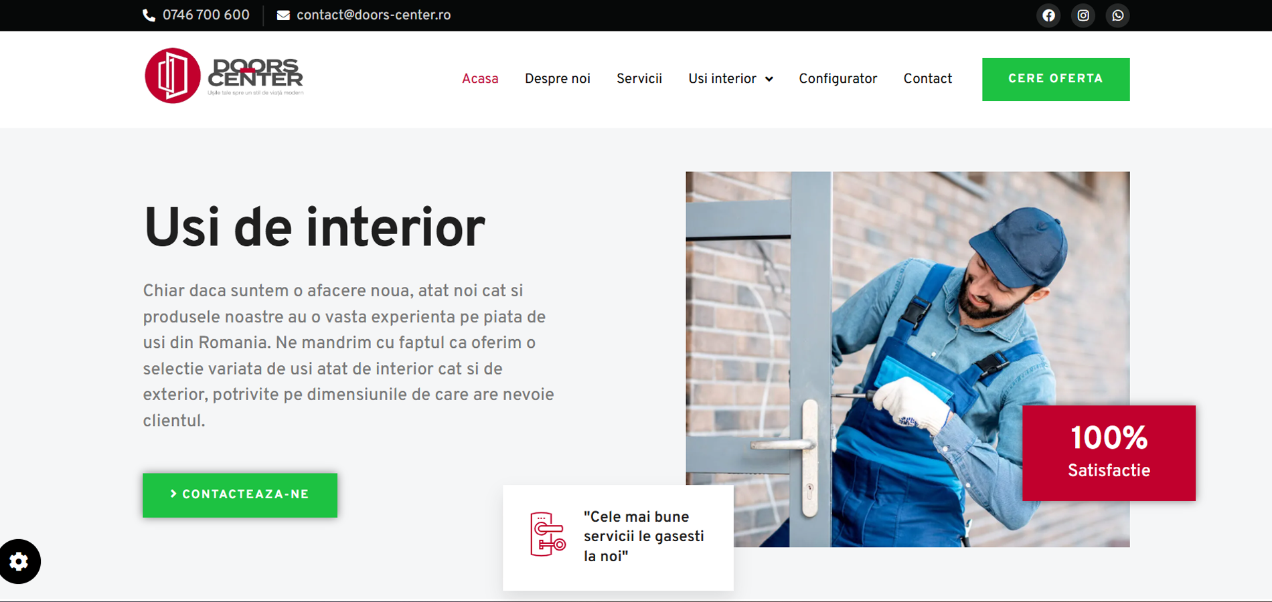Image resolution: width=1272 pixels, height=602 pixels.
Task: Open the Despre noi page
Action: point(558,79)
